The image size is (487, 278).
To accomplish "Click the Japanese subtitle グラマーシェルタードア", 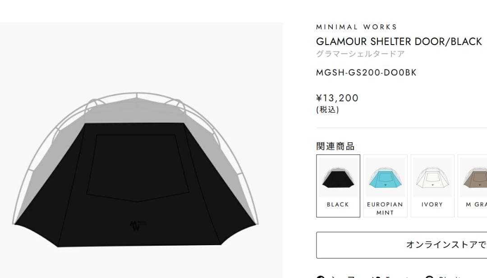I will (360, 54).
